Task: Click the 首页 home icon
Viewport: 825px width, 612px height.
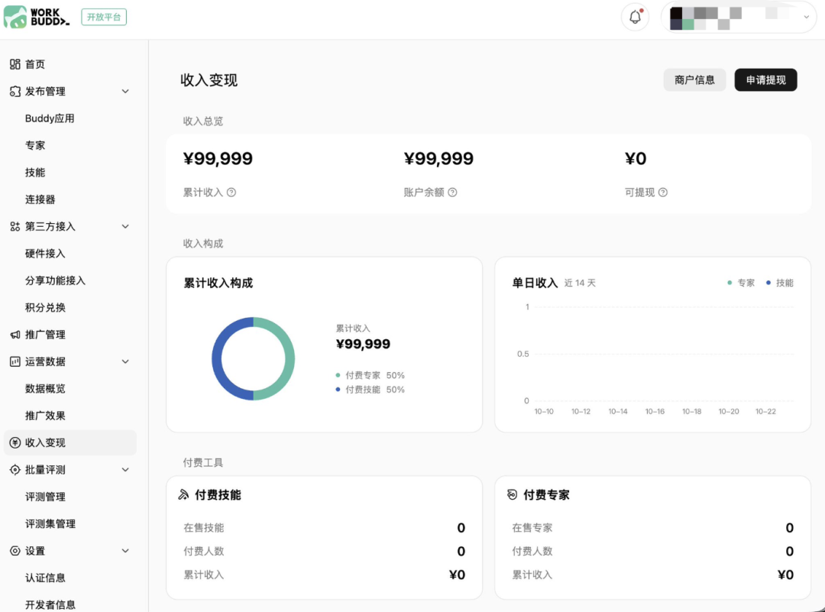Action: (15, 64)
